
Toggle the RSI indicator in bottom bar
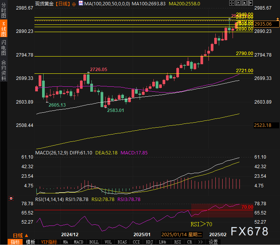pyautogui.click(x=177, y=242)
